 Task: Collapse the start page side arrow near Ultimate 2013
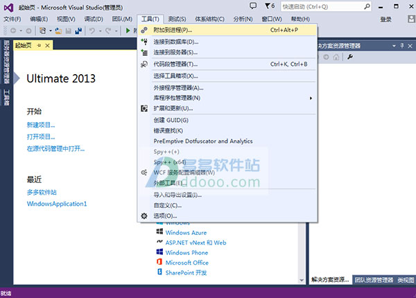click(x=17, y=78)
